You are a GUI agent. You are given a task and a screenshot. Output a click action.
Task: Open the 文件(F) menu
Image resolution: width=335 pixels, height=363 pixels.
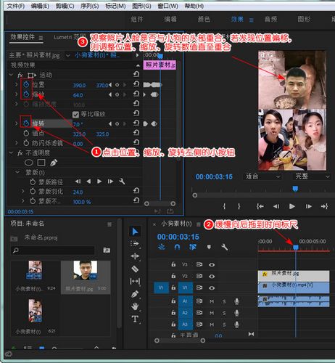click(16, 6)
